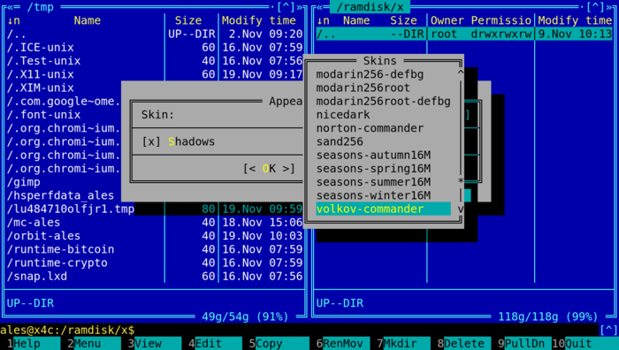
Task: Pick the seasons-winter16M skin
Action: click(373, 195)
